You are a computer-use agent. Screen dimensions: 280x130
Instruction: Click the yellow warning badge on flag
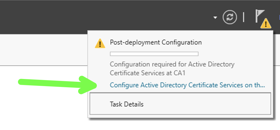coord(266,24)
